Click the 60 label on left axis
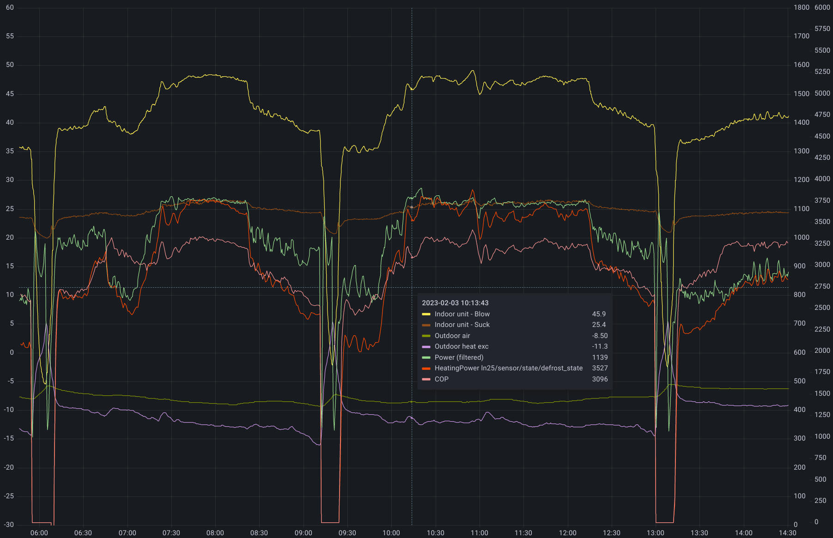Viewport: 833px width, 538px height. tap(10, 7)
